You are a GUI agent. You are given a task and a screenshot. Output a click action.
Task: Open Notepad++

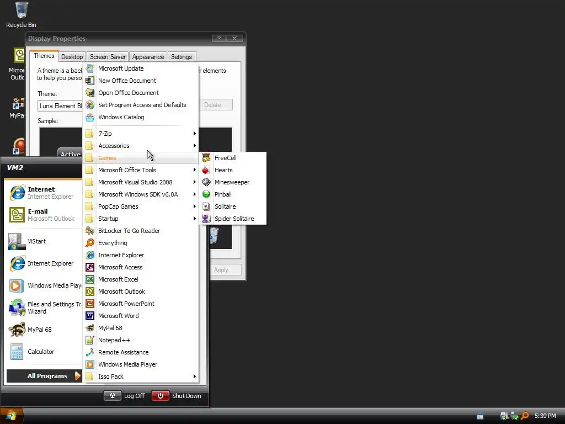click(x=141, y=340)
